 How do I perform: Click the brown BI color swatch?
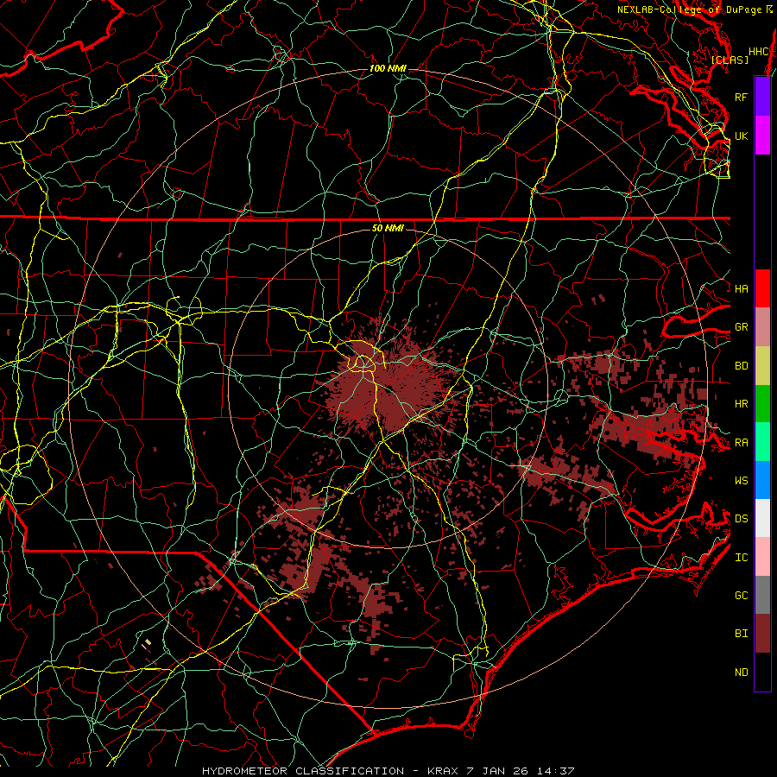(x=762, y=634)
